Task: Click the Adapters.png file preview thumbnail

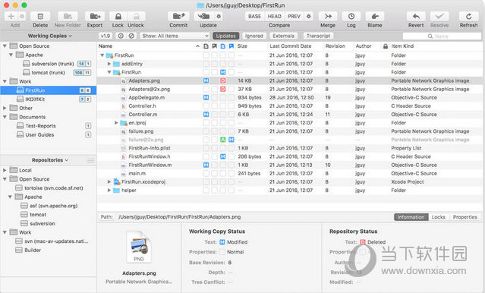Action: [x=139, y=247]
